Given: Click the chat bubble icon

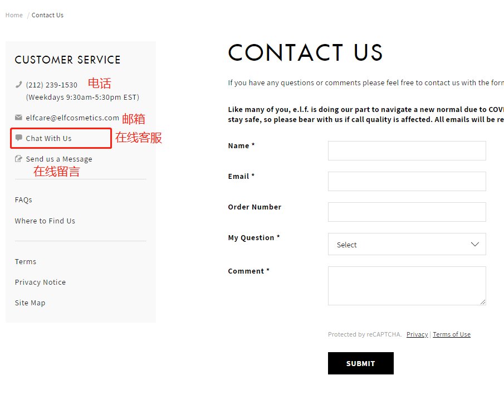Looking at the screenshot, I should tap(18, 138).
